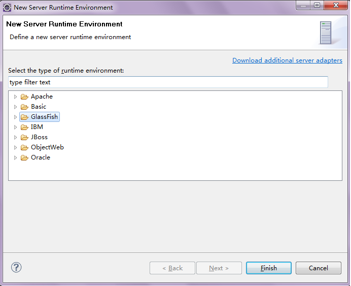Click the IBM folder icon
351x286 pixels.
click(24, 127)
